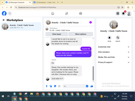Expand Media, files and links section
135x101 pixels.
click(x=114, y=57)
